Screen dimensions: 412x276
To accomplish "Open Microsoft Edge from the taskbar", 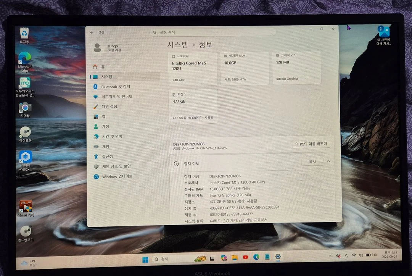I will (x=256, y=257).
